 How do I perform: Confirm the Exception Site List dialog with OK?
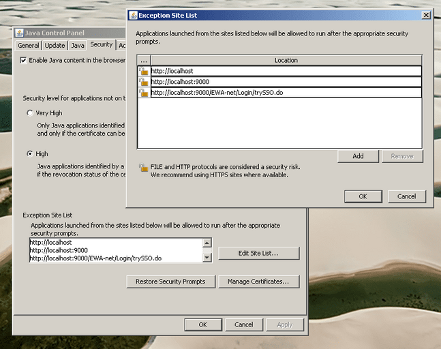(363, 196)
